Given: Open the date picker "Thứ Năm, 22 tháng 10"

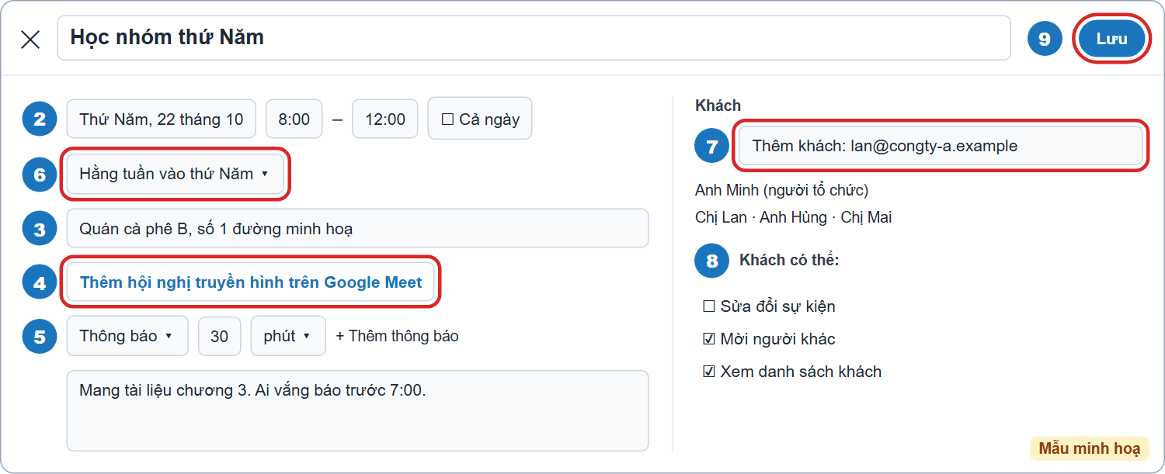Looking at the screenshot, I should click(x=162, y=119).
